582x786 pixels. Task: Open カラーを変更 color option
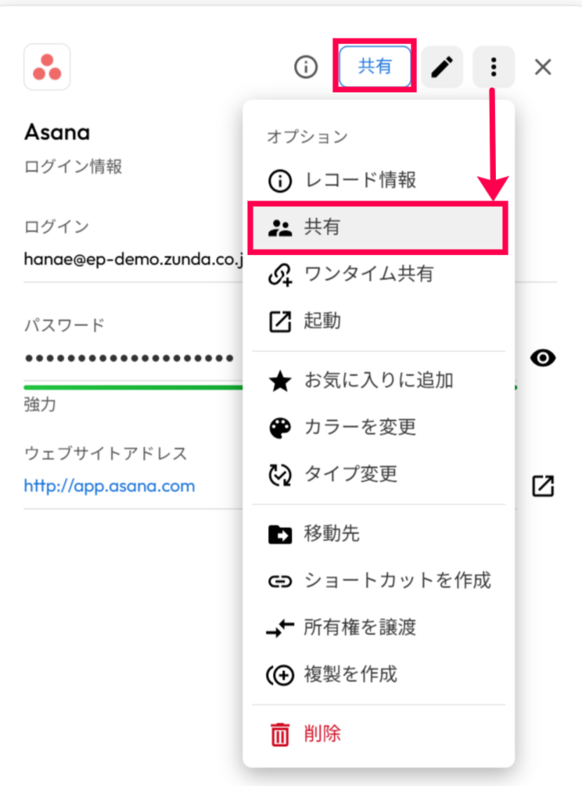[360, 427]
